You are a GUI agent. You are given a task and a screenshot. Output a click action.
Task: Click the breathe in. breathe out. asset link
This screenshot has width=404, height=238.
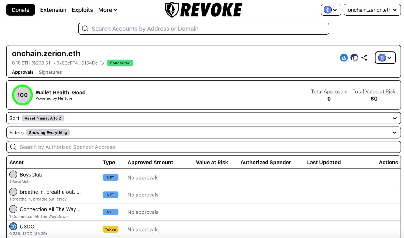click(50, 192)
